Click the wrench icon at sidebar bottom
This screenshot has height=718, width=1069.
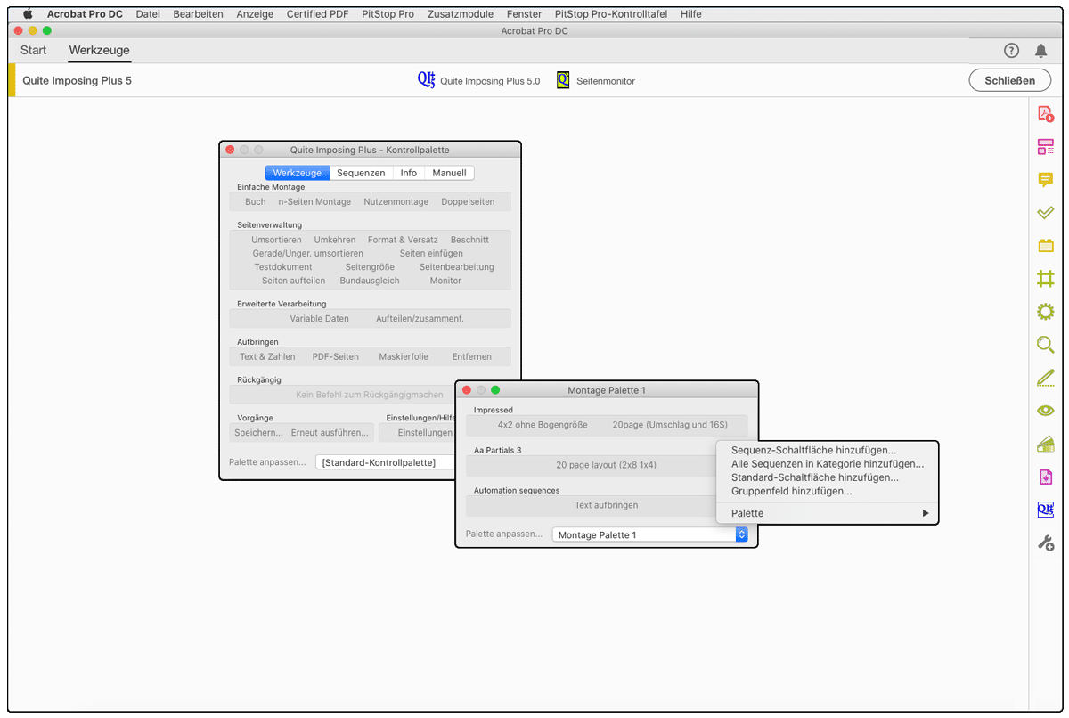[x=1044, y=542]
